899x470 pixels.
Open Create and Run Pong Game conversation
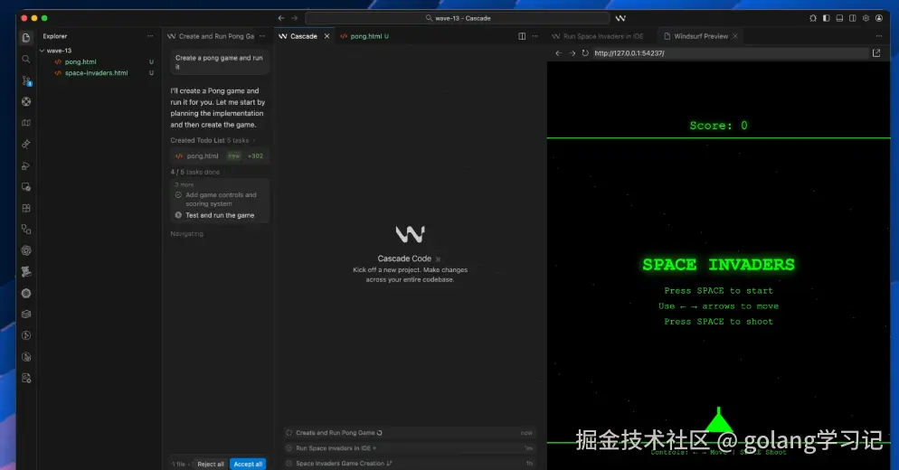(x=410, y=433)
